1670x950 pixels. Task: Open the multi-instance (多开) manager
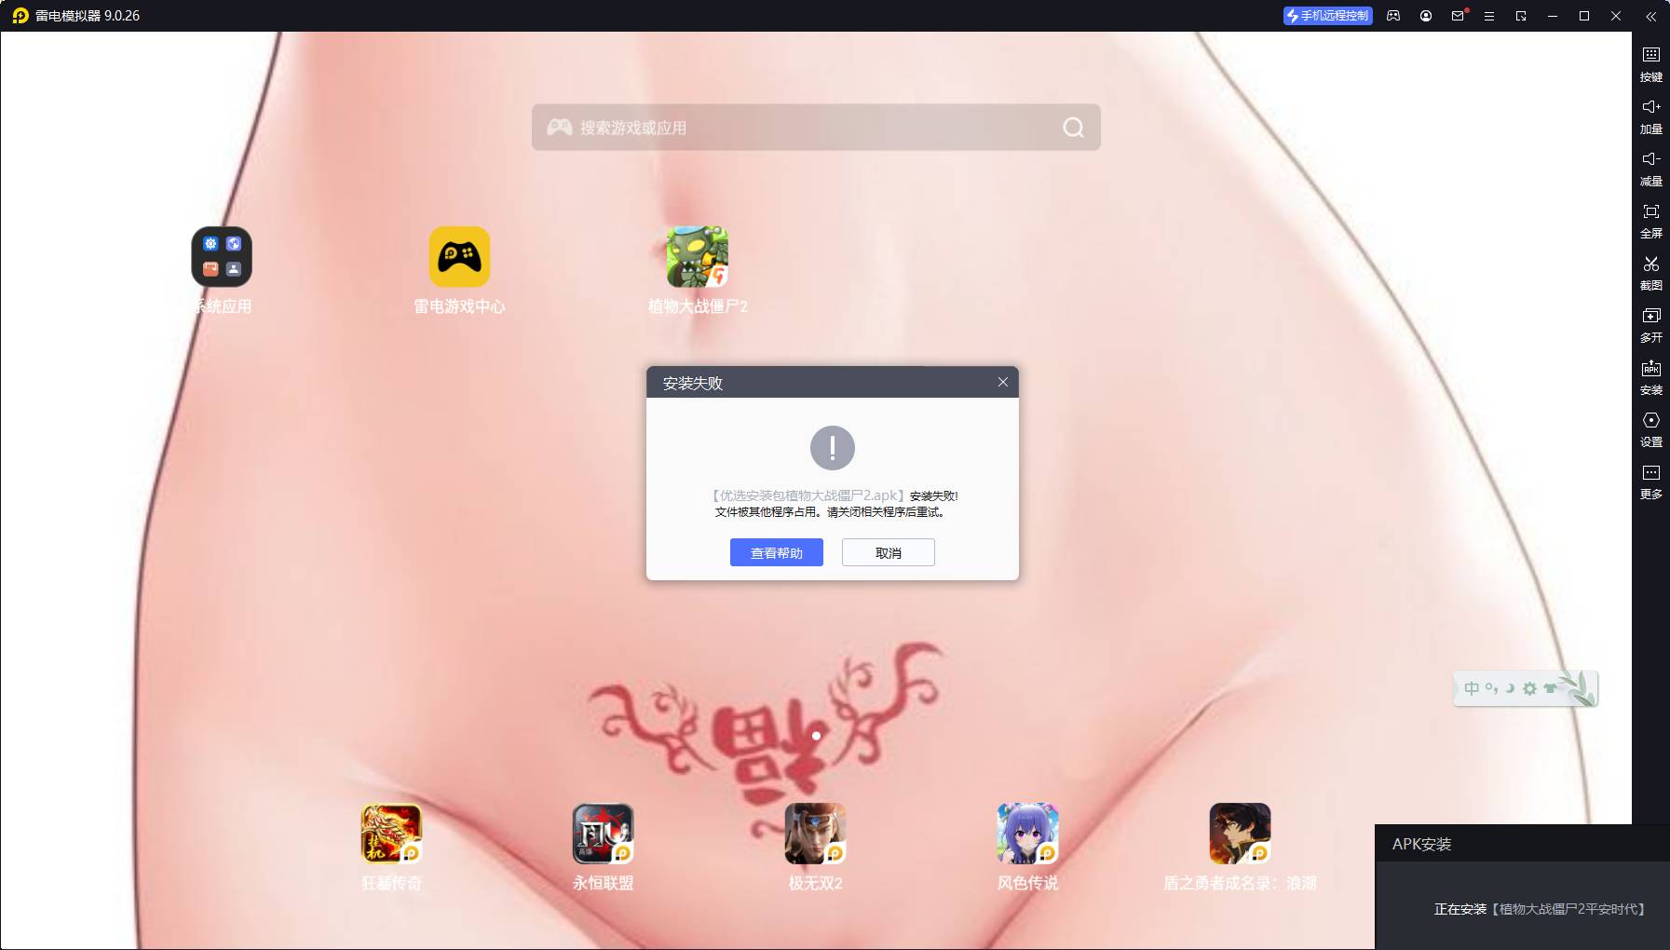(1650, 324)
